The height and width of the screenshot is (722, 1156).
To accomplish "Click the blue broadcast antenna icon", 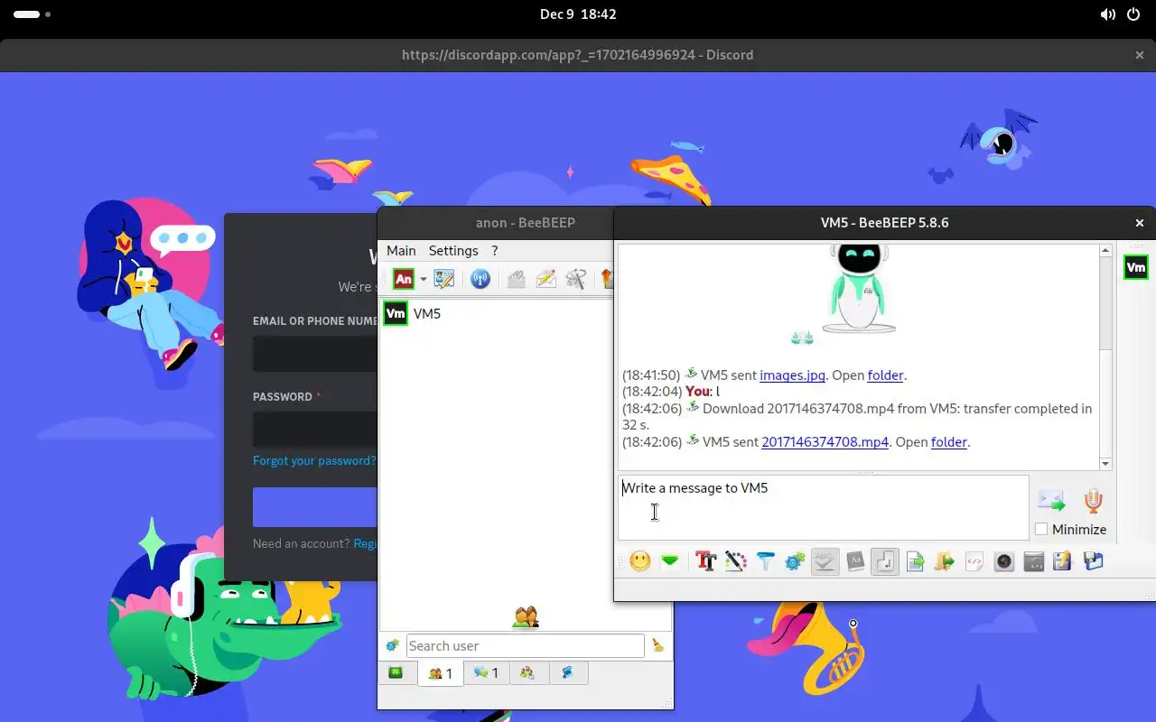I will [480, 279].
